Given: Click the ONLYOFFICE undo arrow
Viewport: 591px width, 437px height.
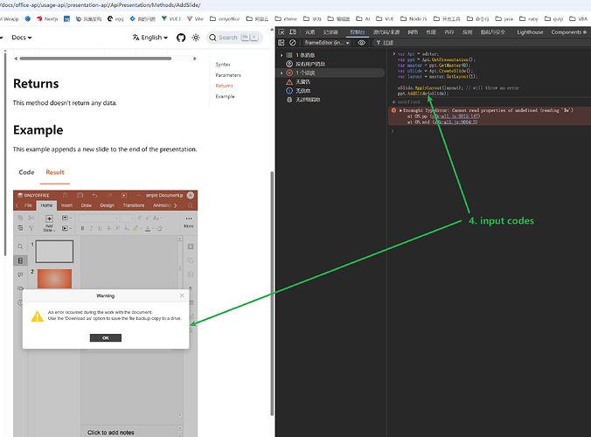Looking at the screenshot, I should [94, 195].
